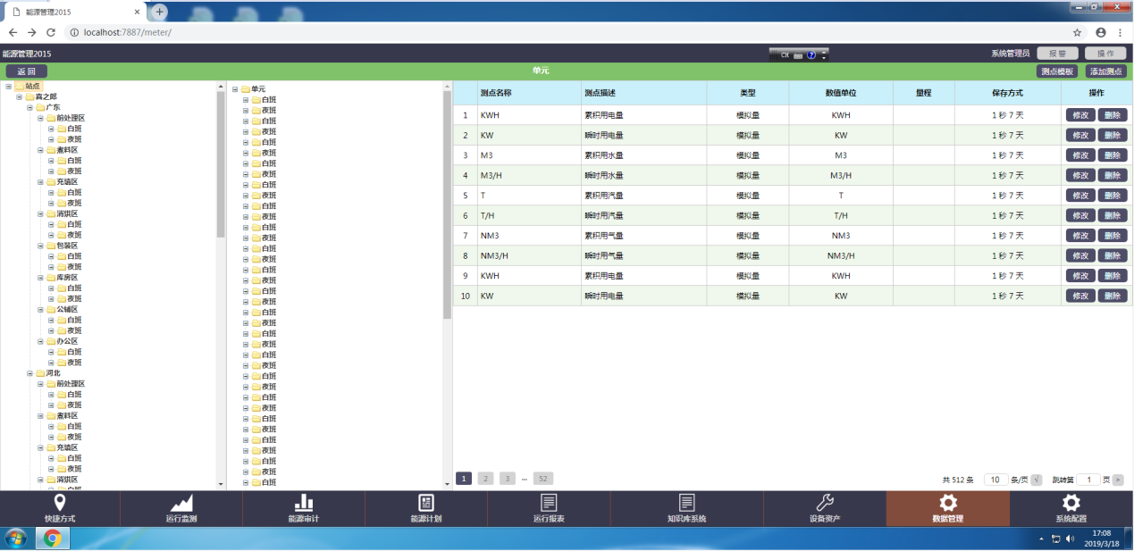Screen dimensions: 1134x551
Task: Open 运行监测 chart icon in bottom bar
Action: click(x=181, y=503)
